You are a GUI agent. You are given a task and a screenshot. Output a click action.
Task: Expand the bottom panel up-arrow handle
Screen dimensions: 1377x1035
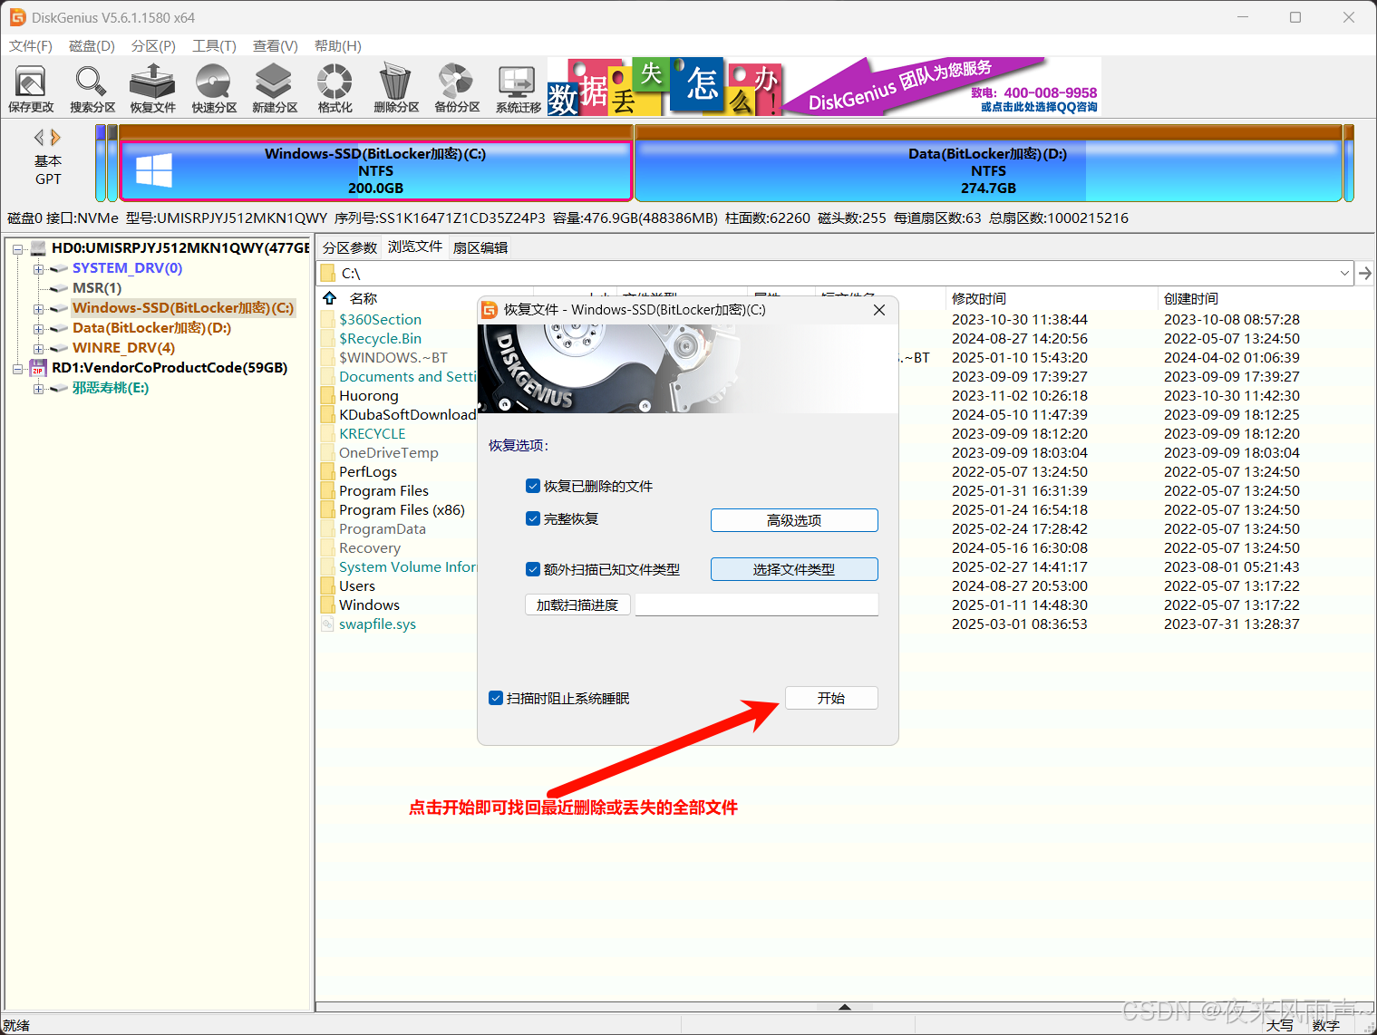pyautogui.click(x=845, y=1006)
